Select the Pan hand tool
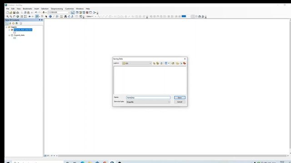291x163 pixels. click(x=14, y=16)
